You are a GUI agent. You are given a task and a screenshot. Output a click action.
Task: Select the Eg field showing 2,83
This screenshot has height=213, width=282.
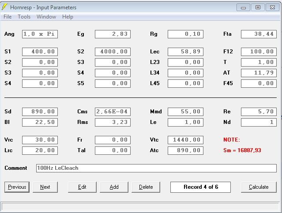113,34
